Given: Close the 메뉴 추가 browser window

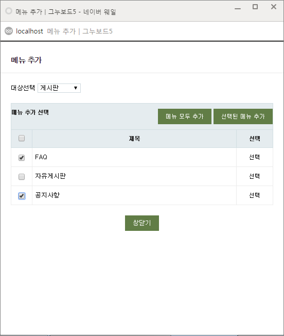Looking at the screenshot, I should click(274, 7).
